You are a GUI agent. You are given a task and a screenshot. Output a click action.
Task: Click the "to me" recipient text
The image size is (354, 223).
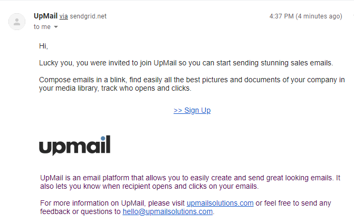pos(42,26)
